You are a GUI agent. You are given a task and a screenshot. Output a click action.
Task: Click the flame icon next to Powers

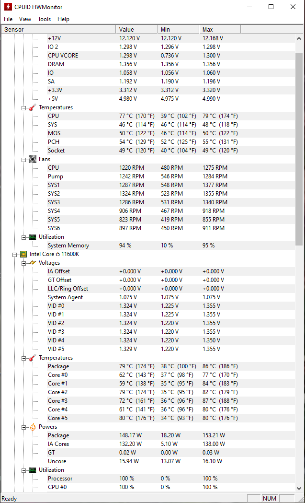tap(32, 427)
